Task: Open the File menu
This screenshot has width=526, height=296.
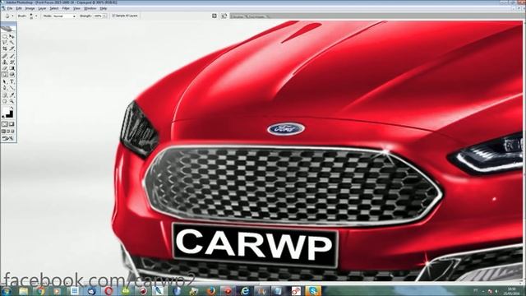Action: pyautogui.click(x=10, y=8)
